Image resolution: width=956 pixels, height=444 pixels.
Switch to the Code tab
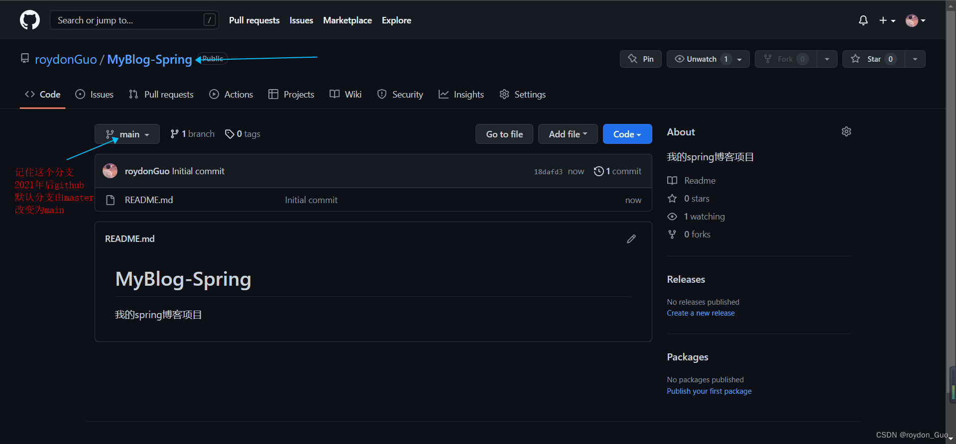(x=43, y=95)
